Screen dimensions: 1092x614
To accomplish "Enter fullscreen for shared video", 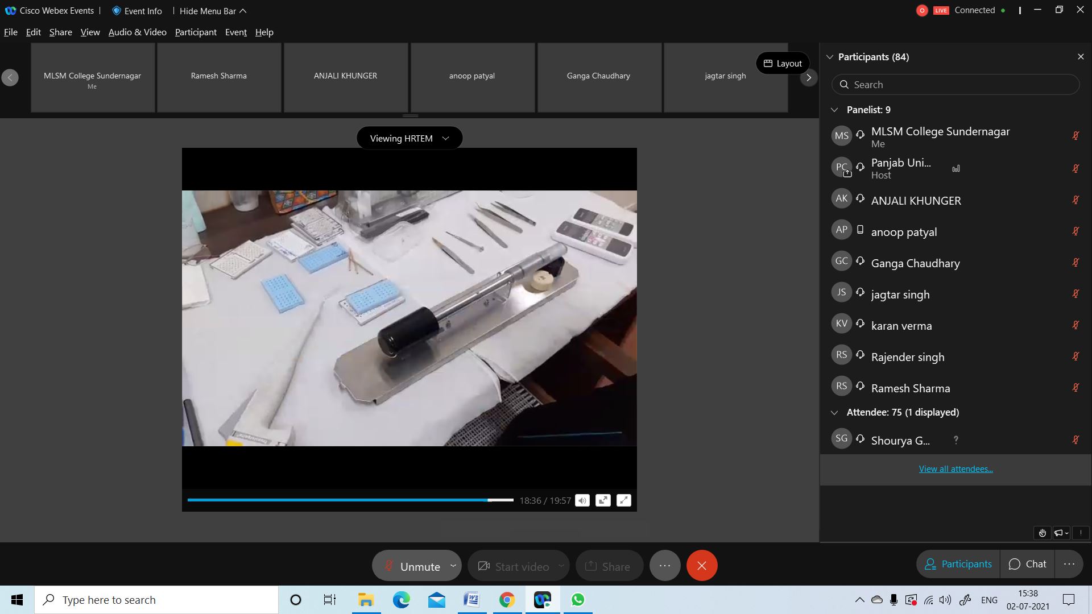I will click(624, 500).
